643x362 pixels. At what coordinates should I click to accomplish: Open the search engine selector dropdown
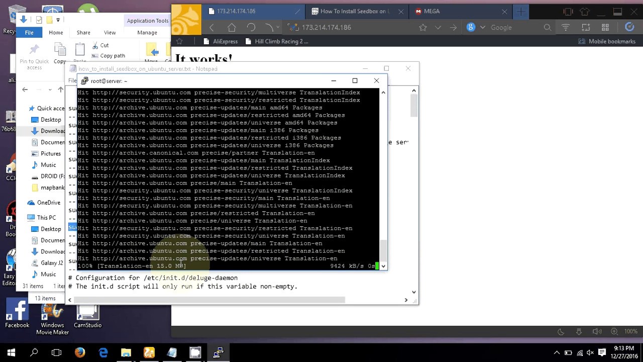click(x=483, y=28)
